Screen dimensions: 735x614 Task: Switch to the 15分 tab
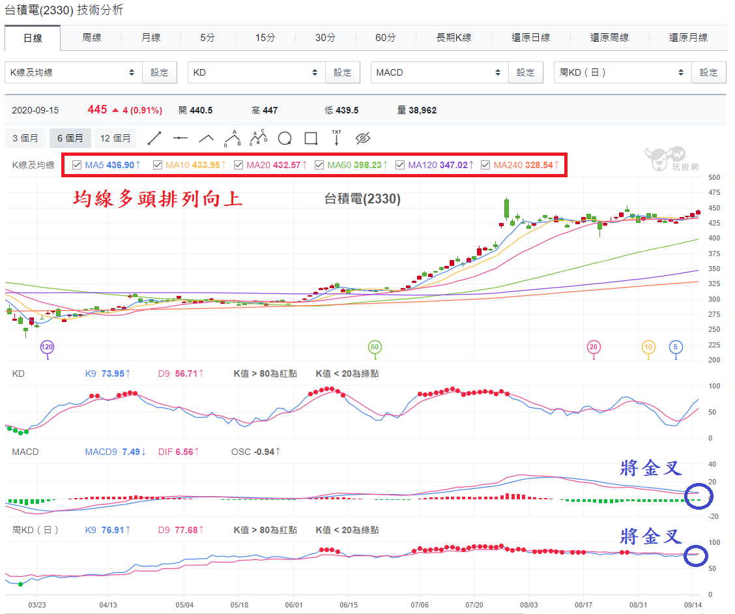265,38
